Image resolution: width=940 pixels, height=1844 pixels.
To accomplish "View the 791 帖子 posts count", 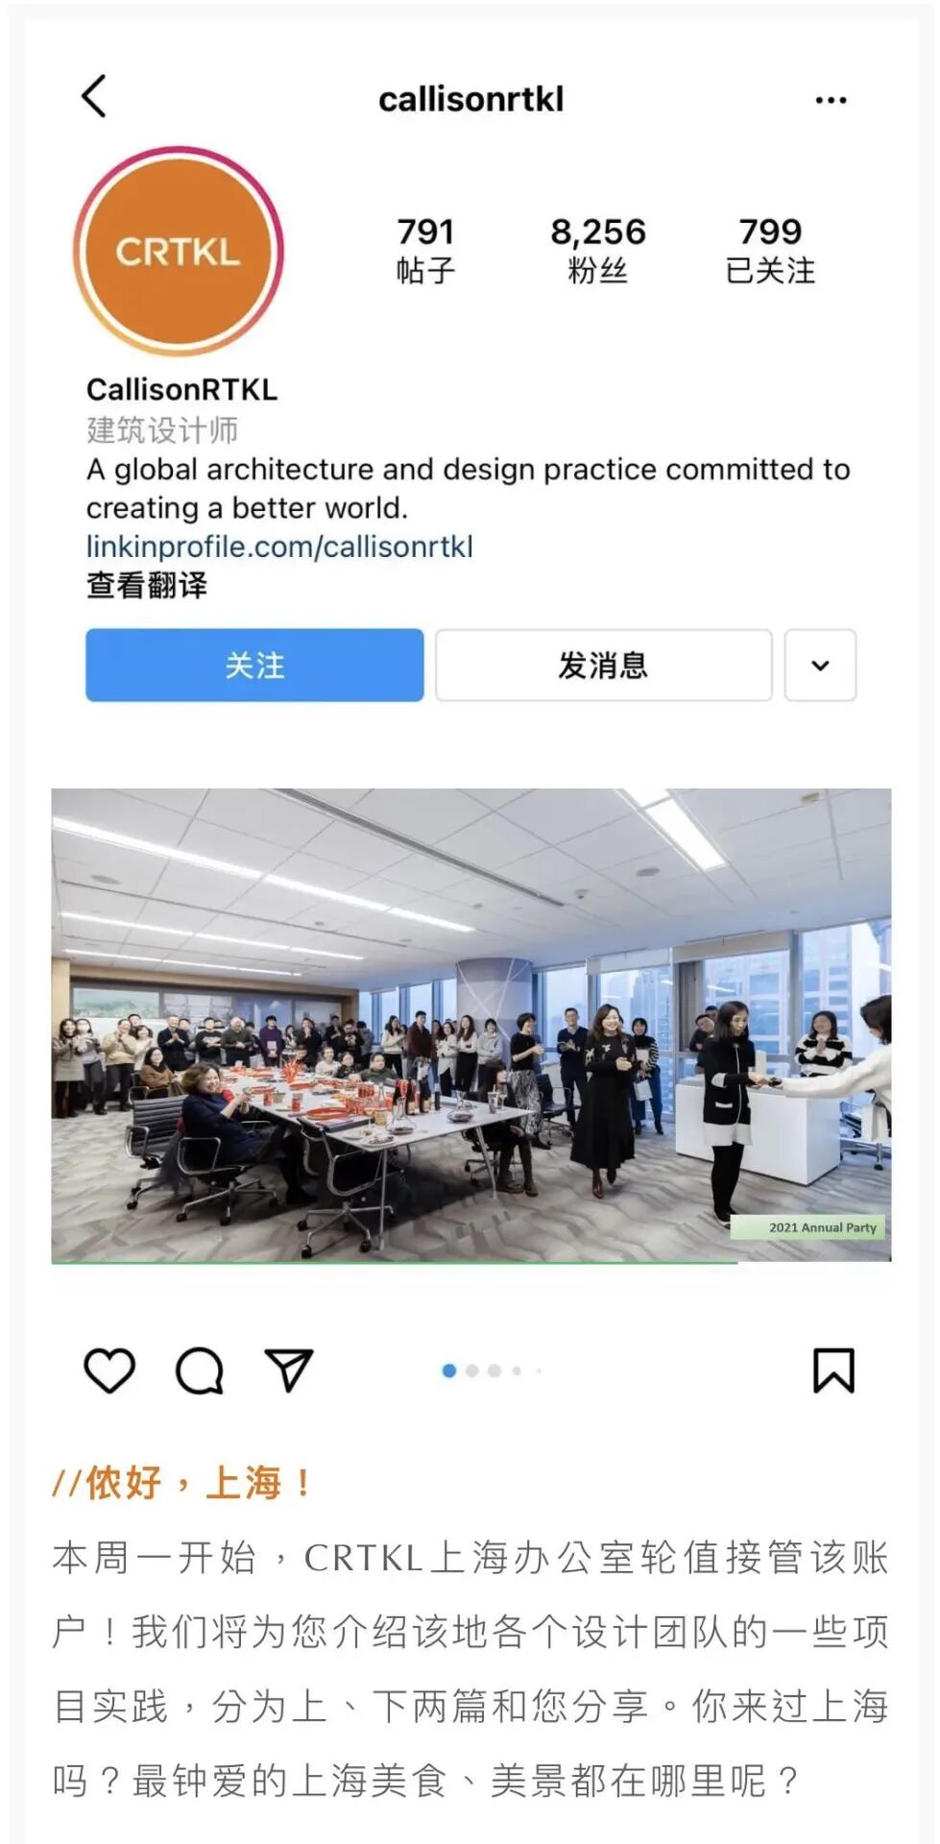I will [x=425, y=250].
